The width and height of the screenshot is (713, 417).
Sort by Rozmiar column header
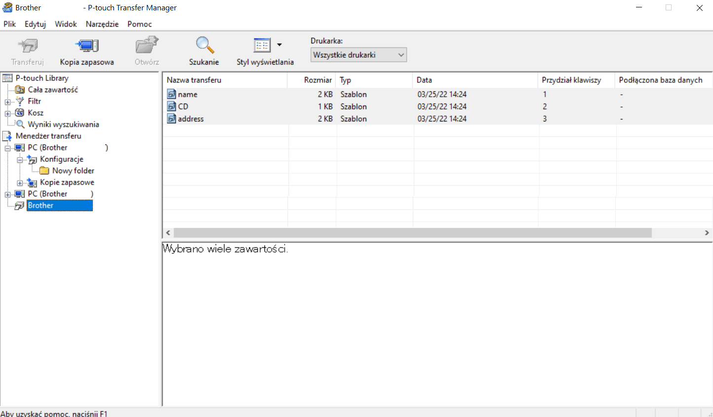point(312,80)
